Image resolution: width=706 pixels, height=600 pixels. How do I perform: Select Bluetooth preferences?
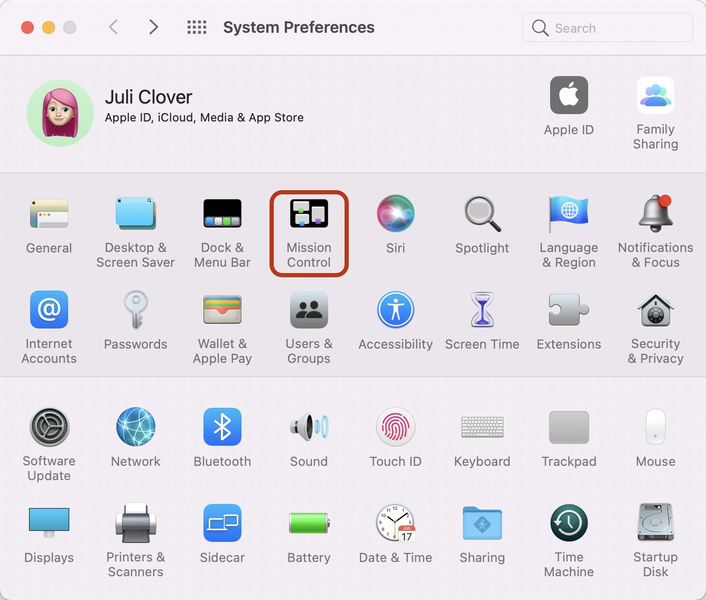click(x=222, y=427)
